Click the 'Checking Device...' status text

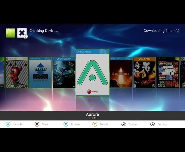44,31
